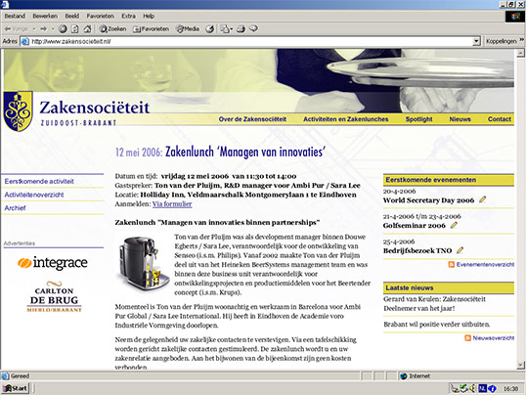Viewport: 526px width, 395px height.
Task: Open the Mail button dropdown arrow
Action: point(231,29)
